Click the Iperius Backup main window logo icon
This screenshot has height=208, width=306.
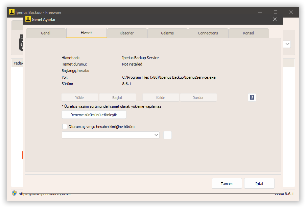click(x=12, y=12)
